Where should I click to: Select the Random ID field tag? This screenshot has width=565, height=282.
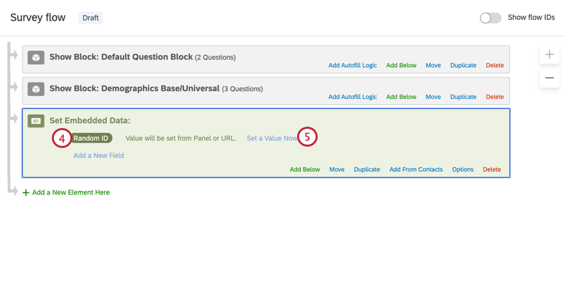[x=92, y=138]
